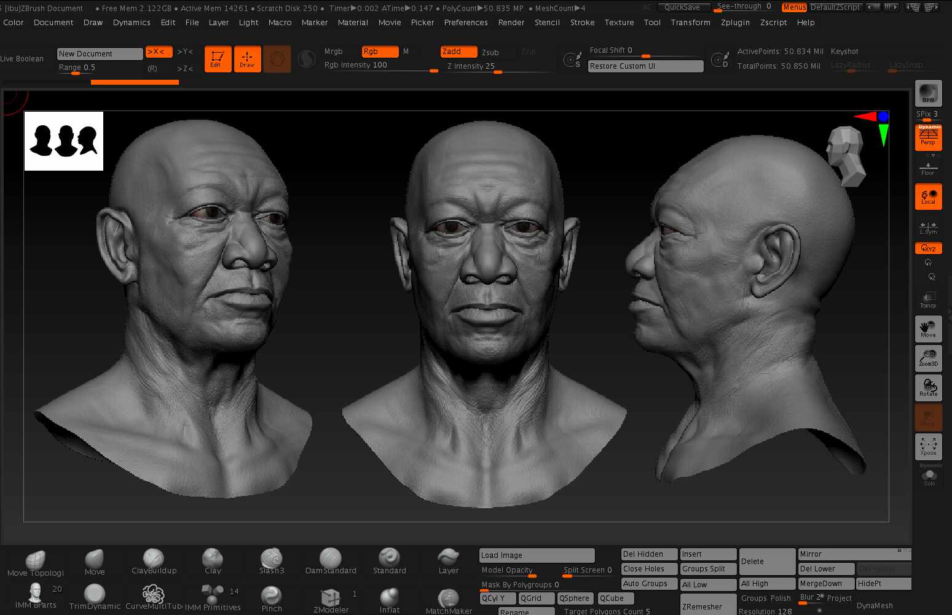Viewport: 952px width, 615px height.
Task: Click the three-heads alpha thumbnail
Action: pos(63,141)
